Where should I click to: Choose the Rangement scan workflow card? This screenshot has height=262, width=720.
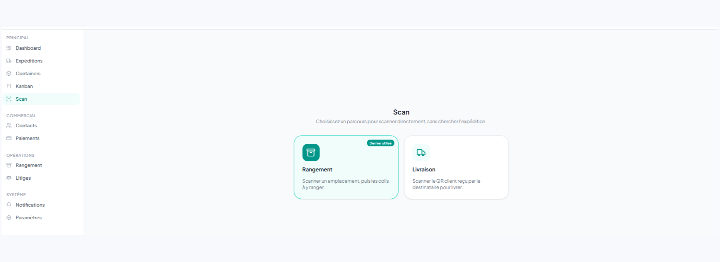click(x=346, y=167)
